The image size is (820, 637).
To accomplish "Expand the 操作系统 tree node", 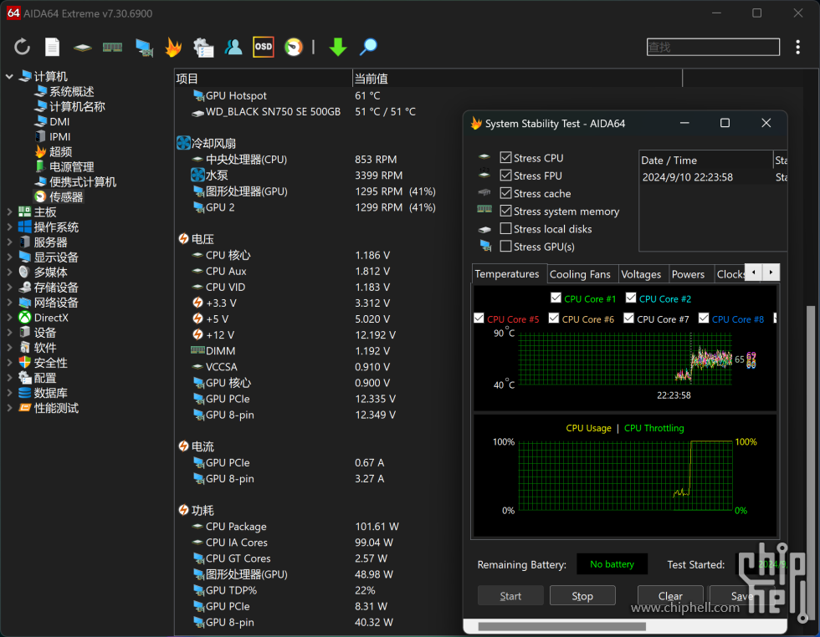I will 9,227.
